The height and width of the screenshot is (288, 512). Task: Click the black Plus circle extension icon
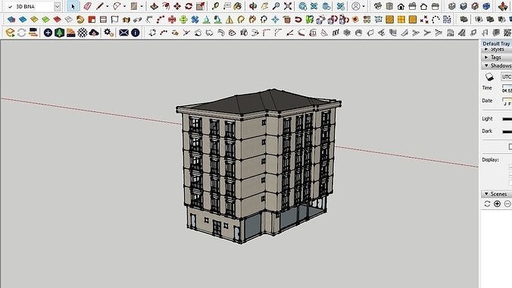pos(48,33)
